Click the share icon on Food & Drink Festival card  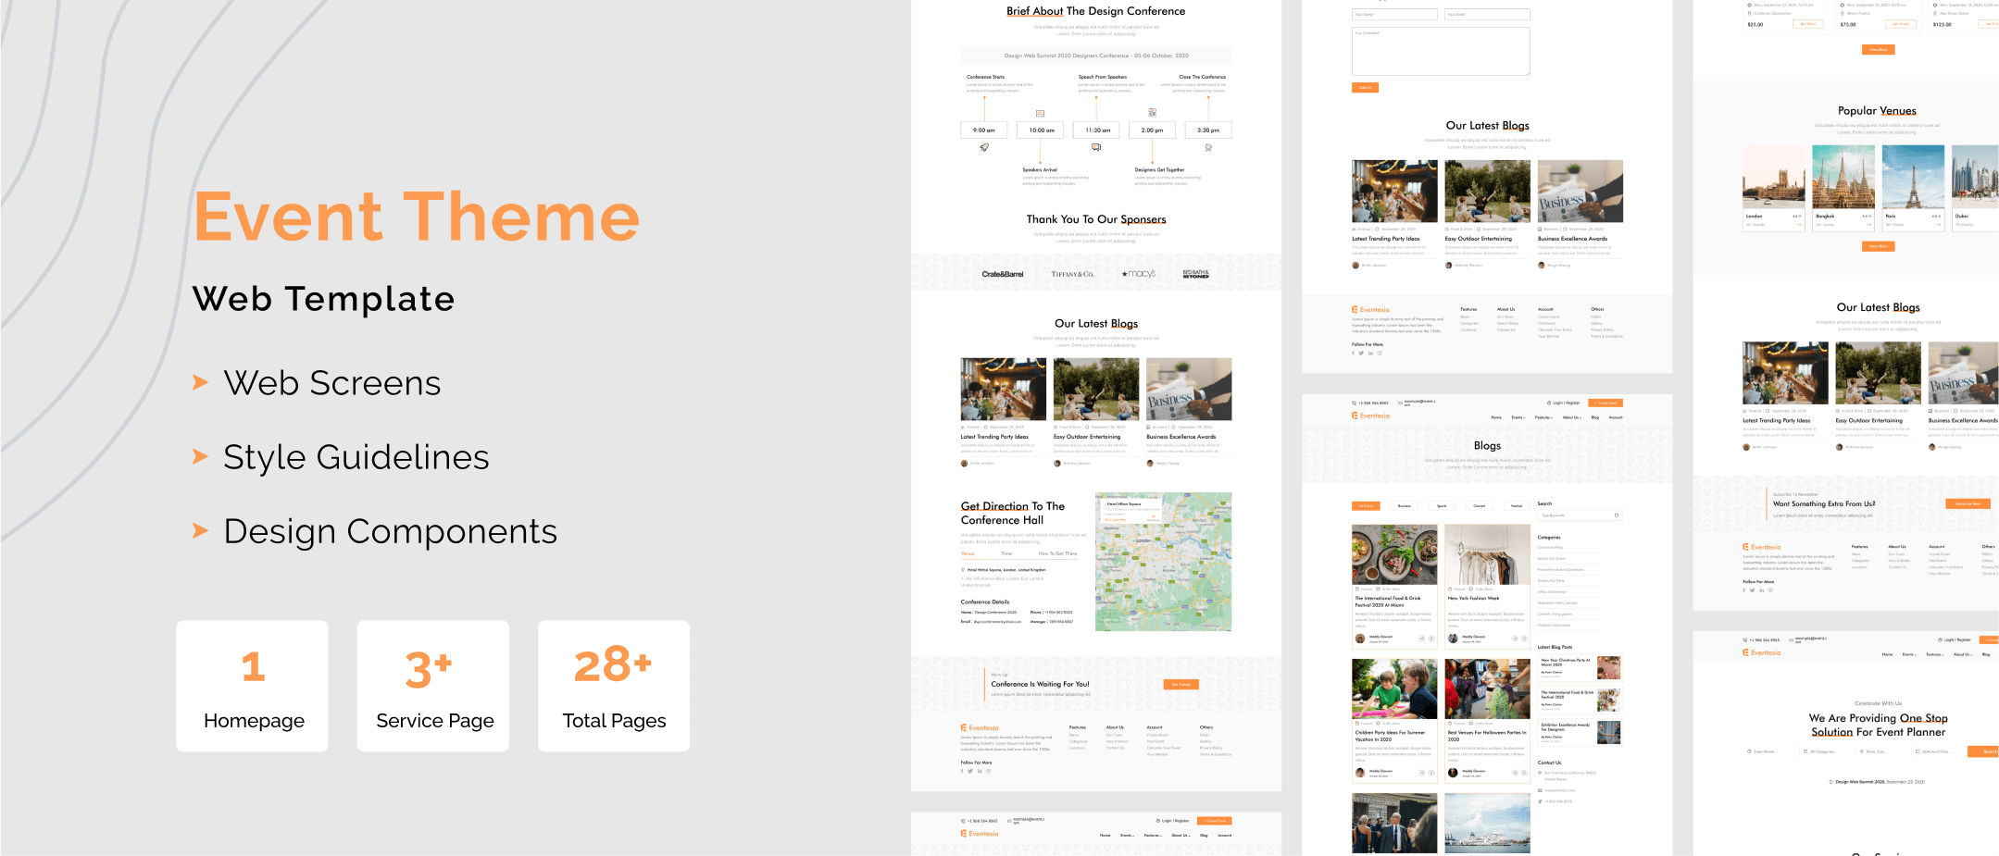point(1422,639)
